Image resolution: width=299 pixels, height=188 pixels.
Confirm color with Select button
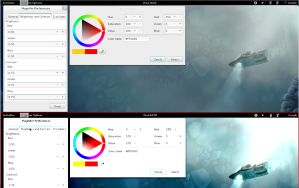175,59
